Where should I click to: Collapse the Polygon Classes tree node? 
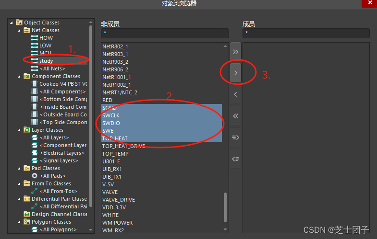coord(19,222)
